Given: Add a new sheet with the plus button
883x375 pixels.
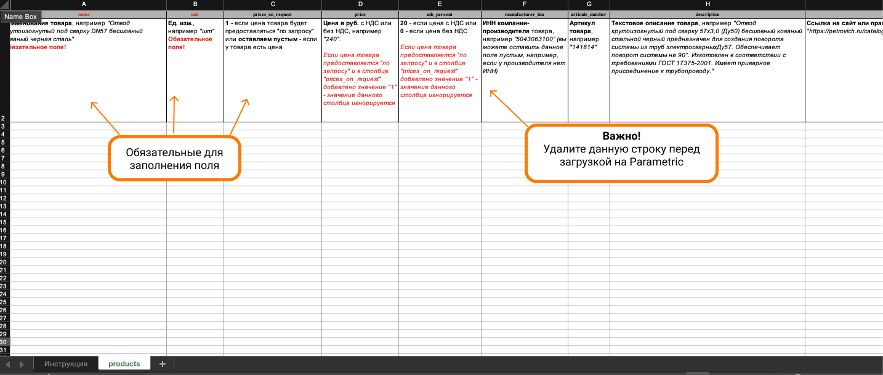Looking at the screenshot, I should point(163,364).
